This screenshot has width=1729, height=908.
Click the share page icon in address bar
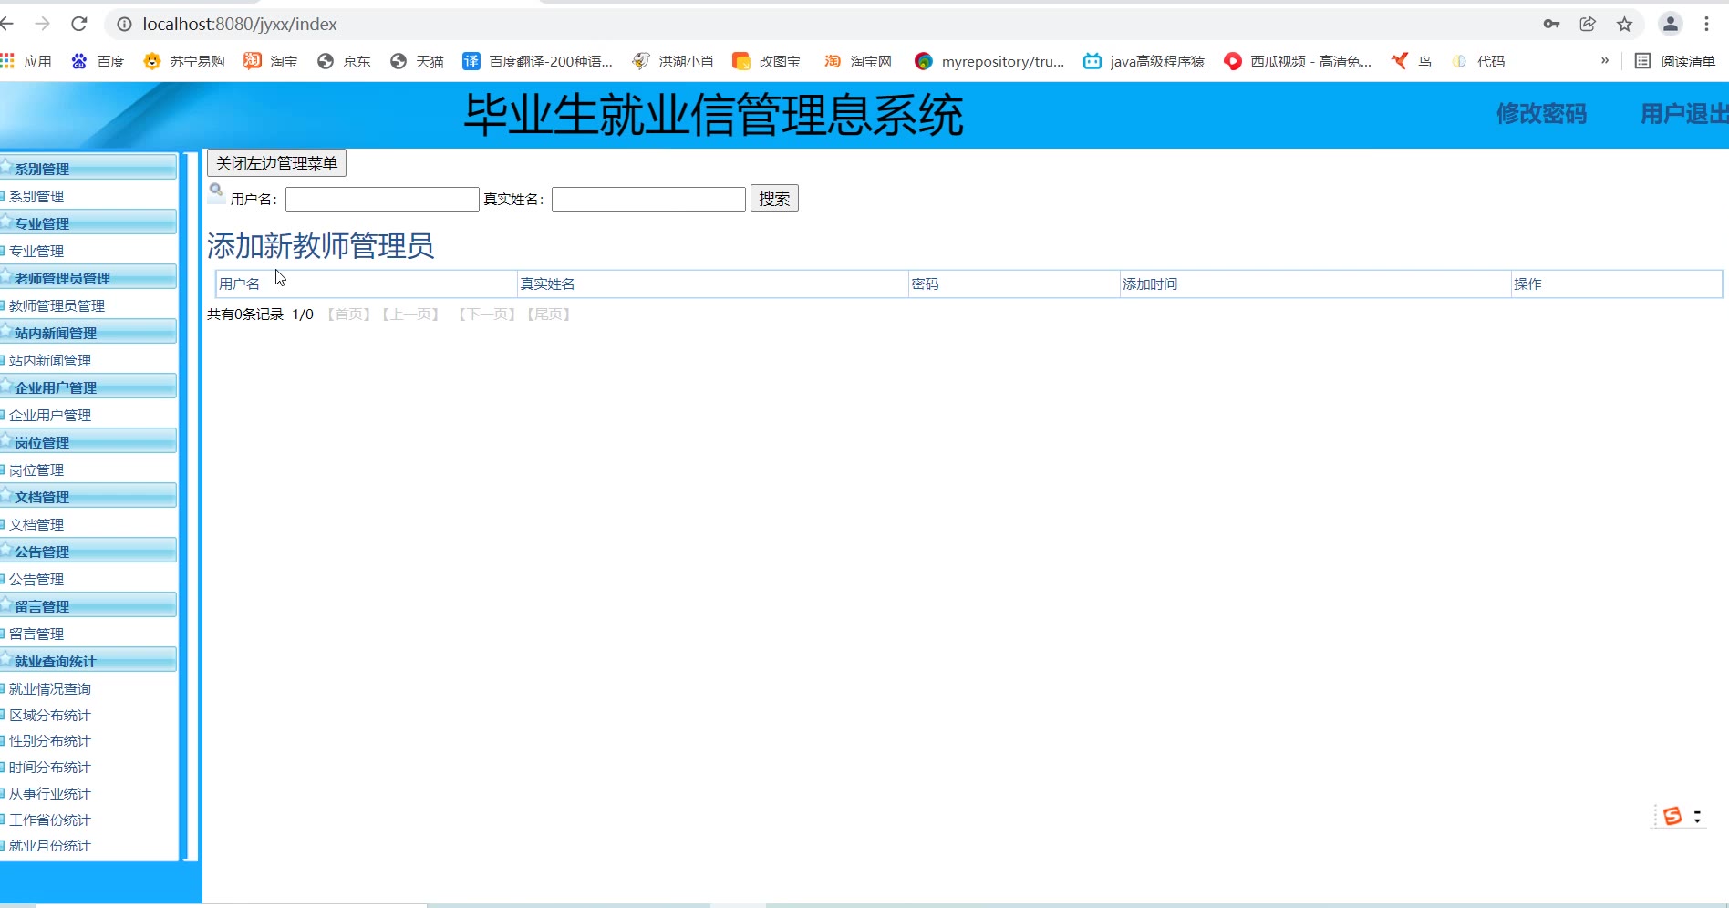pos(1588,25)
